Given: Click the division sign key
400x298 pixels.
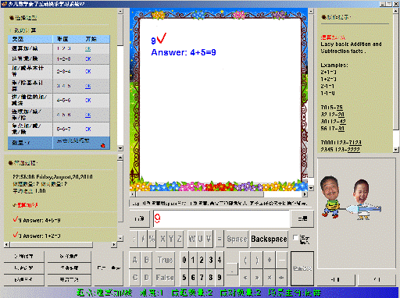Looking at the screenshot, I should pos(281,277).
